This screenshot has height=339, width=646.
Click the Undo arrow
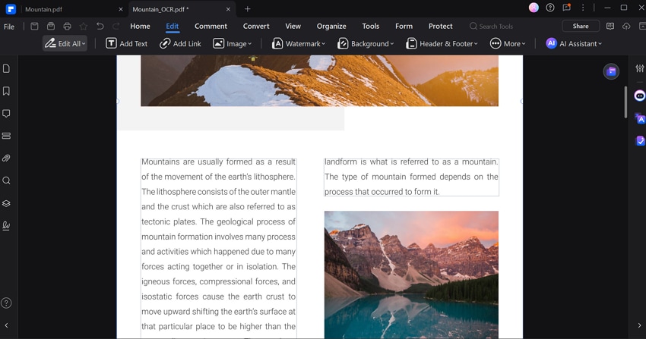(x=100, y=27)
